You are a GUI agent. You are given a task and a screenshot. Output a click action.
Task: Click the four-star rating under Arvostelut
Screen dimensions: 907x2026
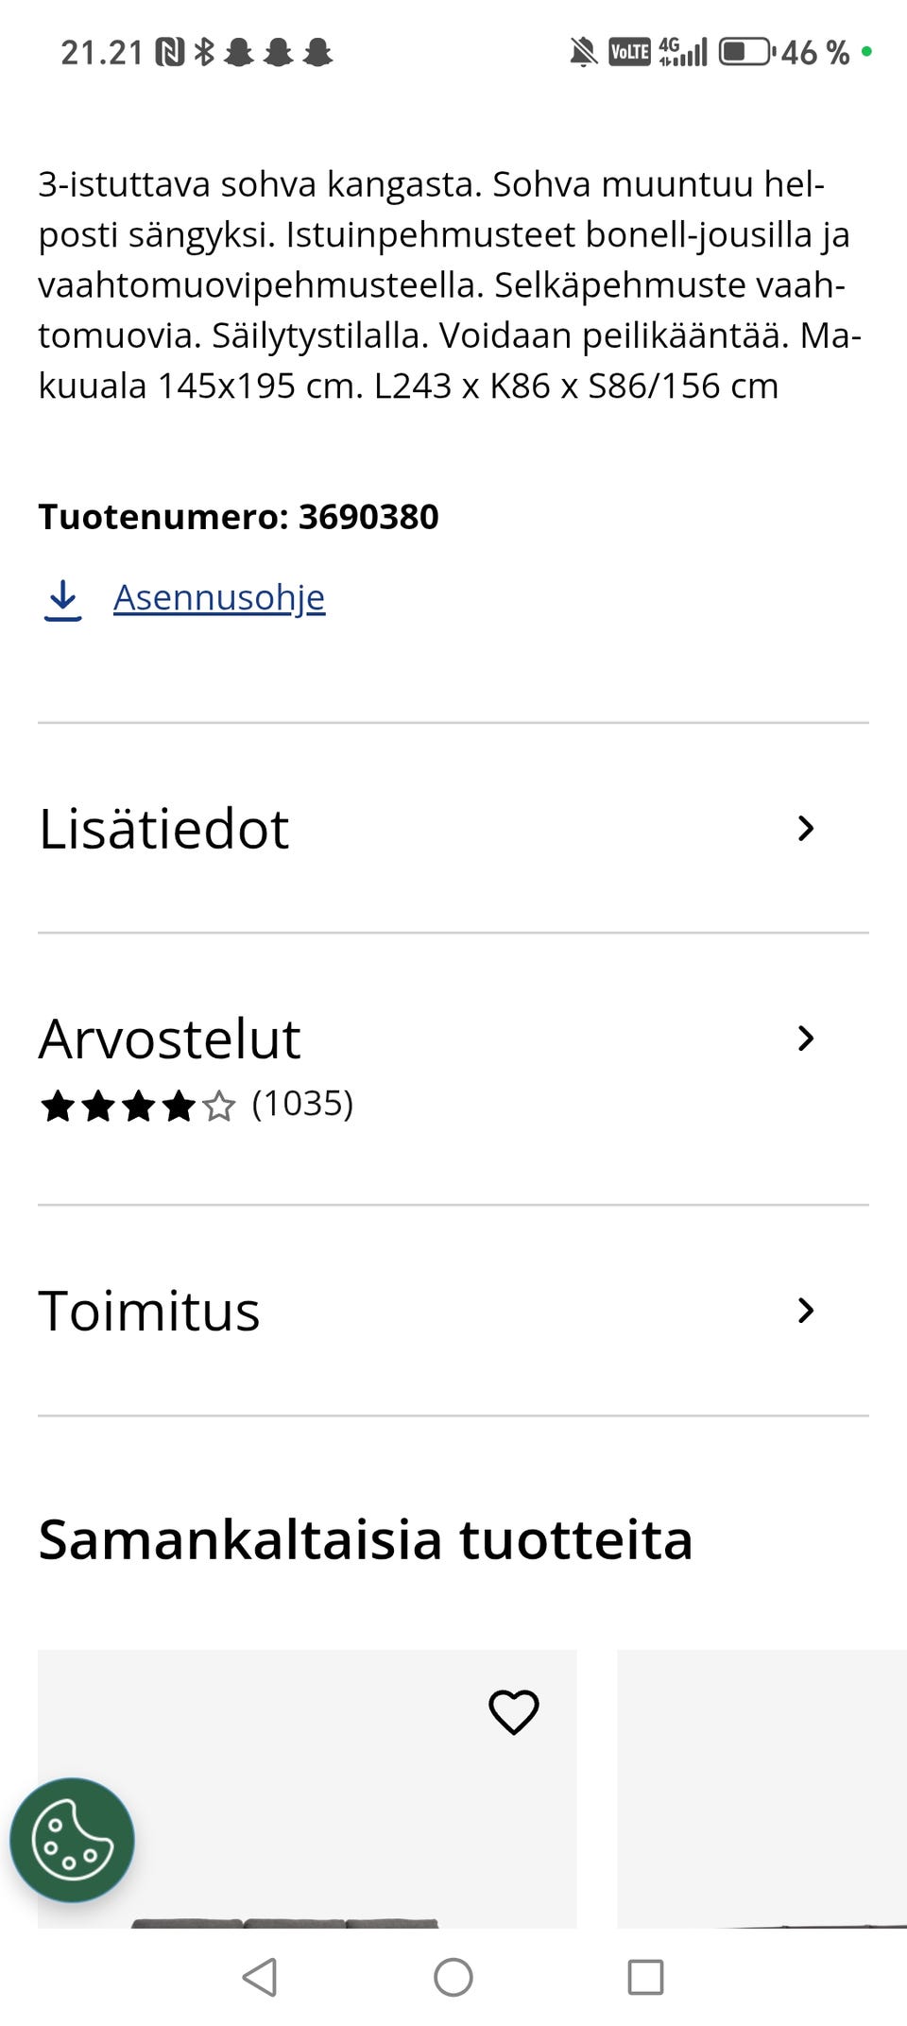138,1106
